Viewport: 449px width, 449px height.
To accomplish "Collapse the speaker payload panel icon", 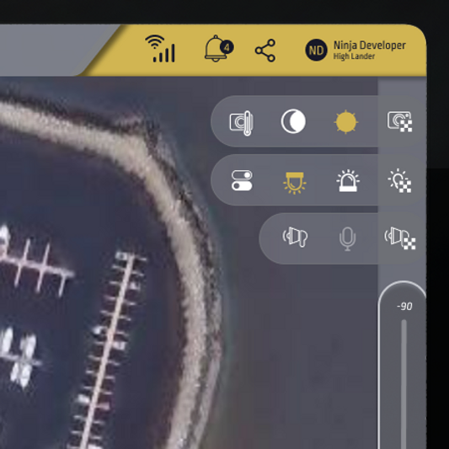I will coord(400,238).
